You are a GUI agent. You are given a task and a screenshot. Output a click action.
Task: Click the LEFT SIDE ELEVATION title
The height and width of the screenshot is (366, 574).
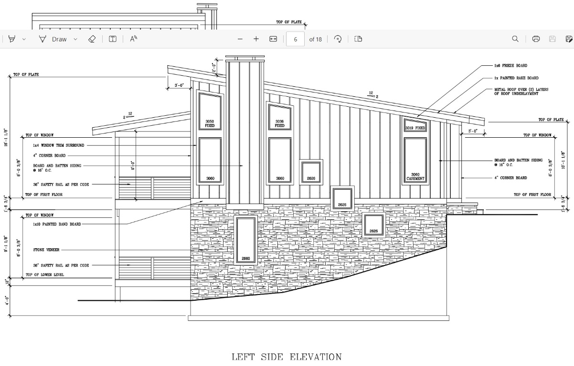pos(287,357)
